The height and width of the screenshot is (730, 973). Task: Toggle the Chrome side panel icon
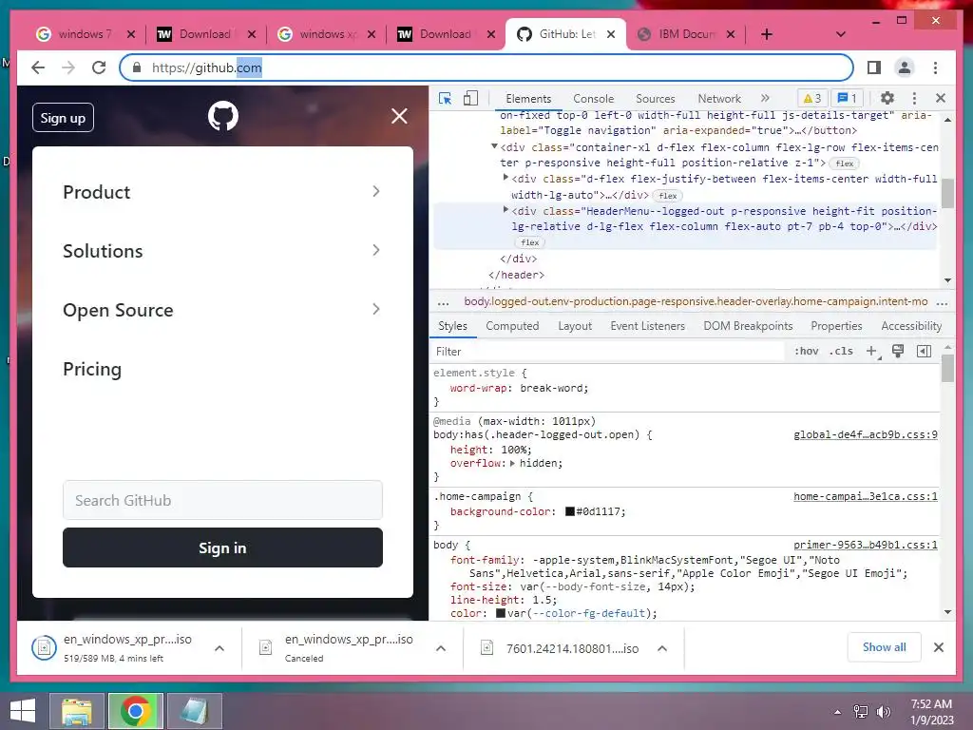click(874, 67)
